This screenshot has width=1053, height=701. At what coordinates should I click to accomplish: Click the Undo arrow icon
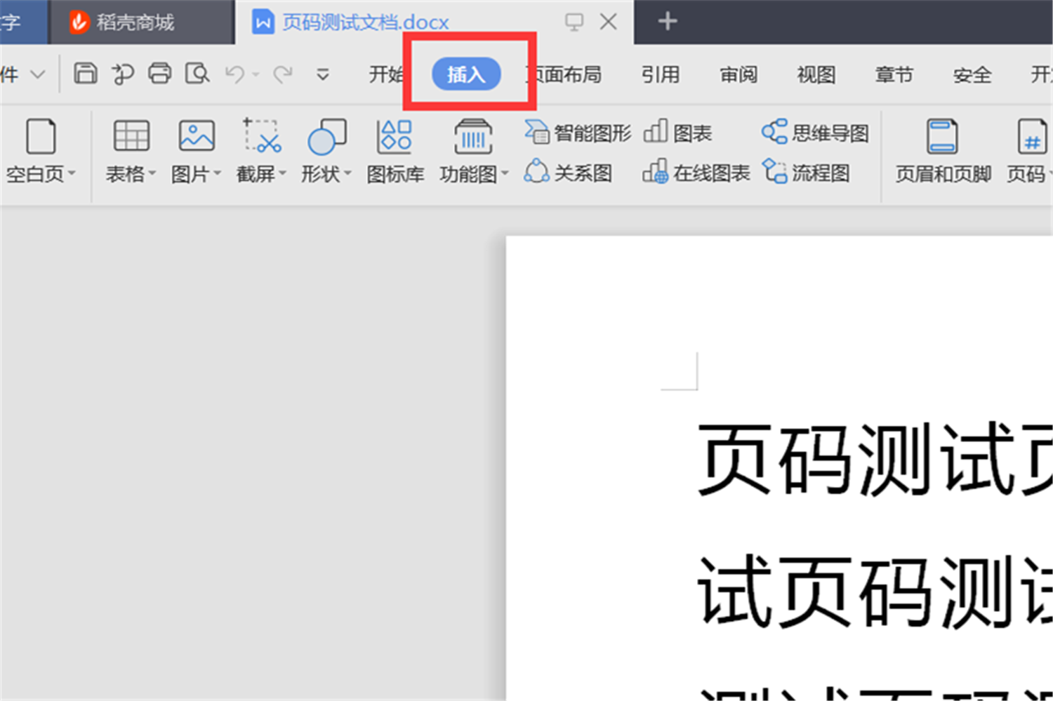pos(234,74)
